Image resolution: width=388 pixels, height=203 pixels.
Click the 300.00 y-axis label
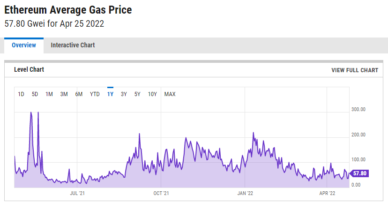point(358,109)
